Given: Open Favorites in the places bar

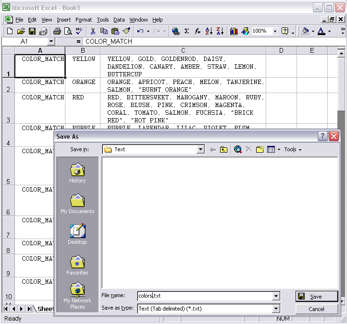Looking at the screenshot, I should [77, 265].
